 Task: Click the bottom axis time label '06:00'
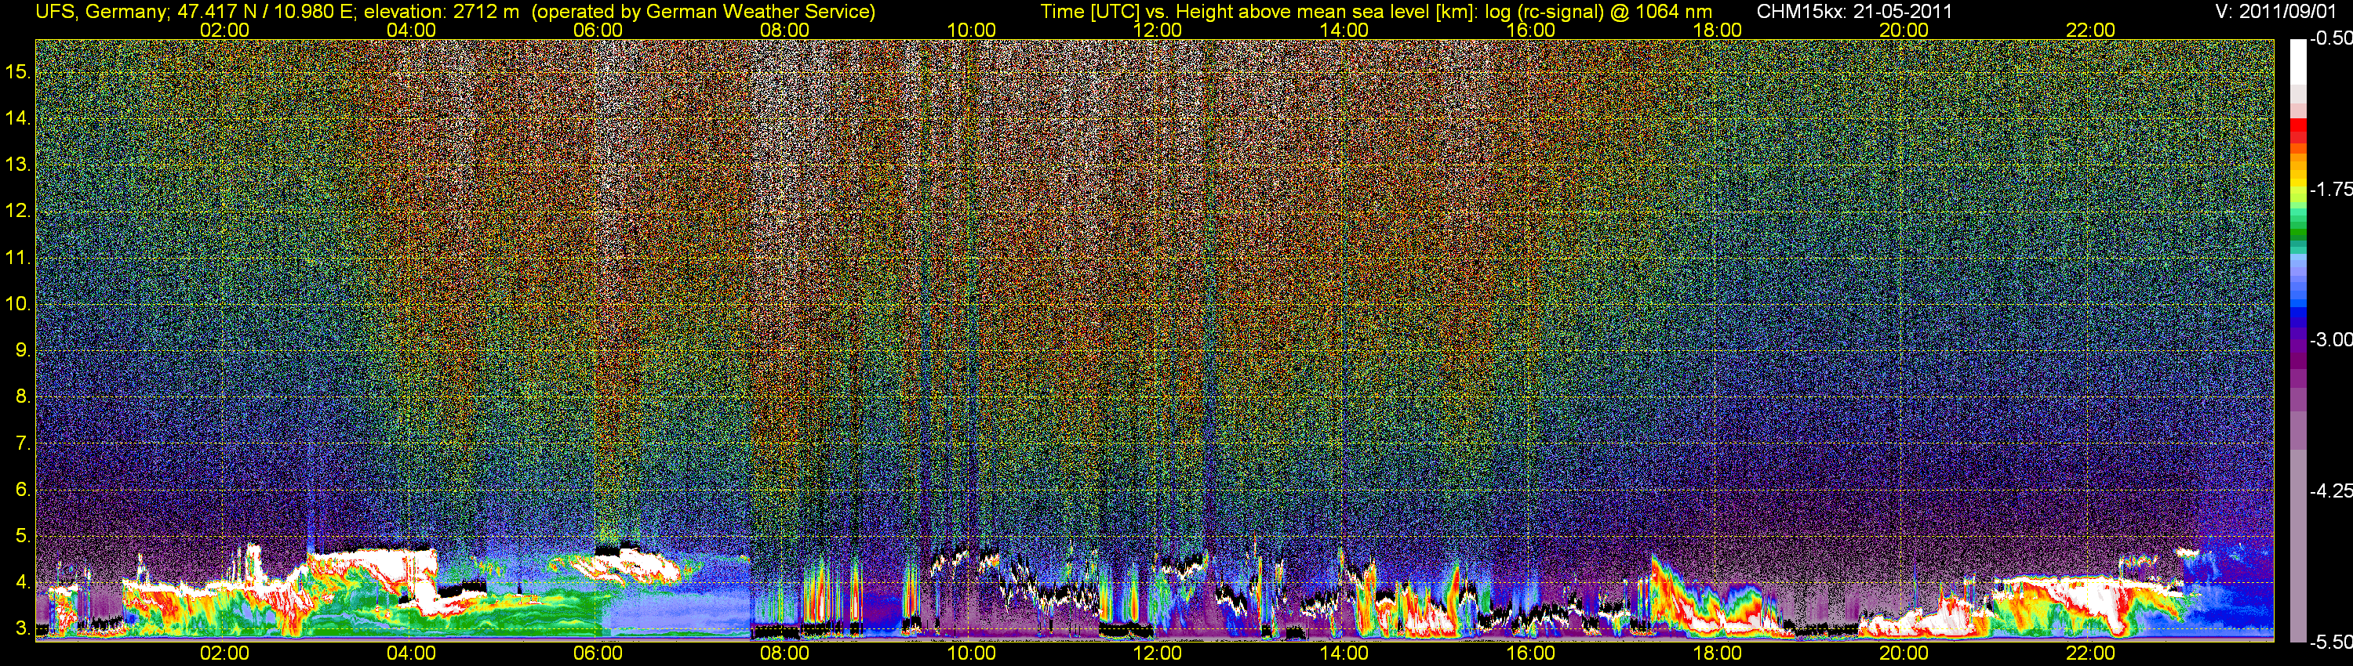tap(598, 654)
